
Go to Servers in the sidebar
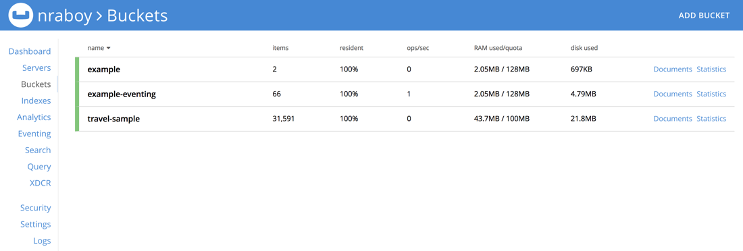[x=36, y=67]
